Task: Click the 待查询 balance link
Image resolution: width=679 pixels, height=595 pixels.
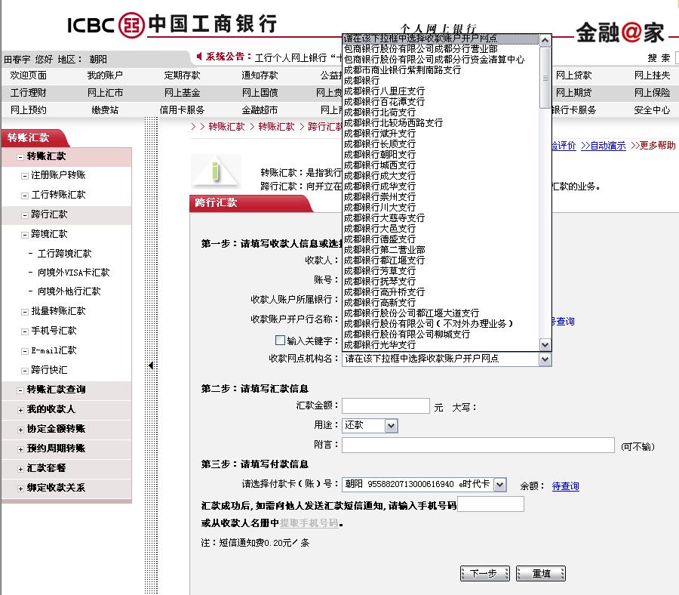Action: click(565, 486)
